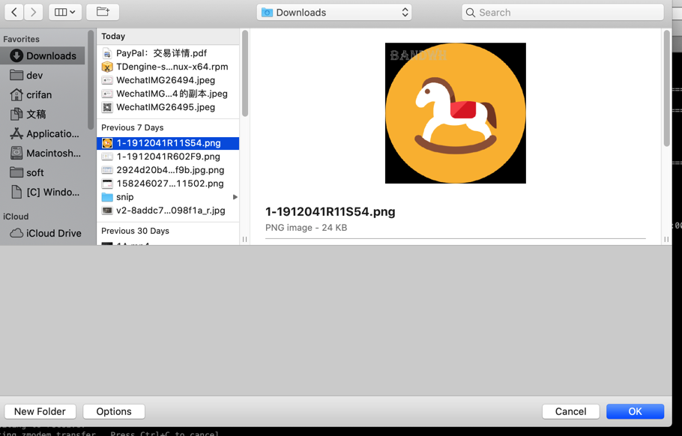Click the preview pane scrollbar
The height and width of the screenshot is (436, 682).
click(x=667, y=88)
